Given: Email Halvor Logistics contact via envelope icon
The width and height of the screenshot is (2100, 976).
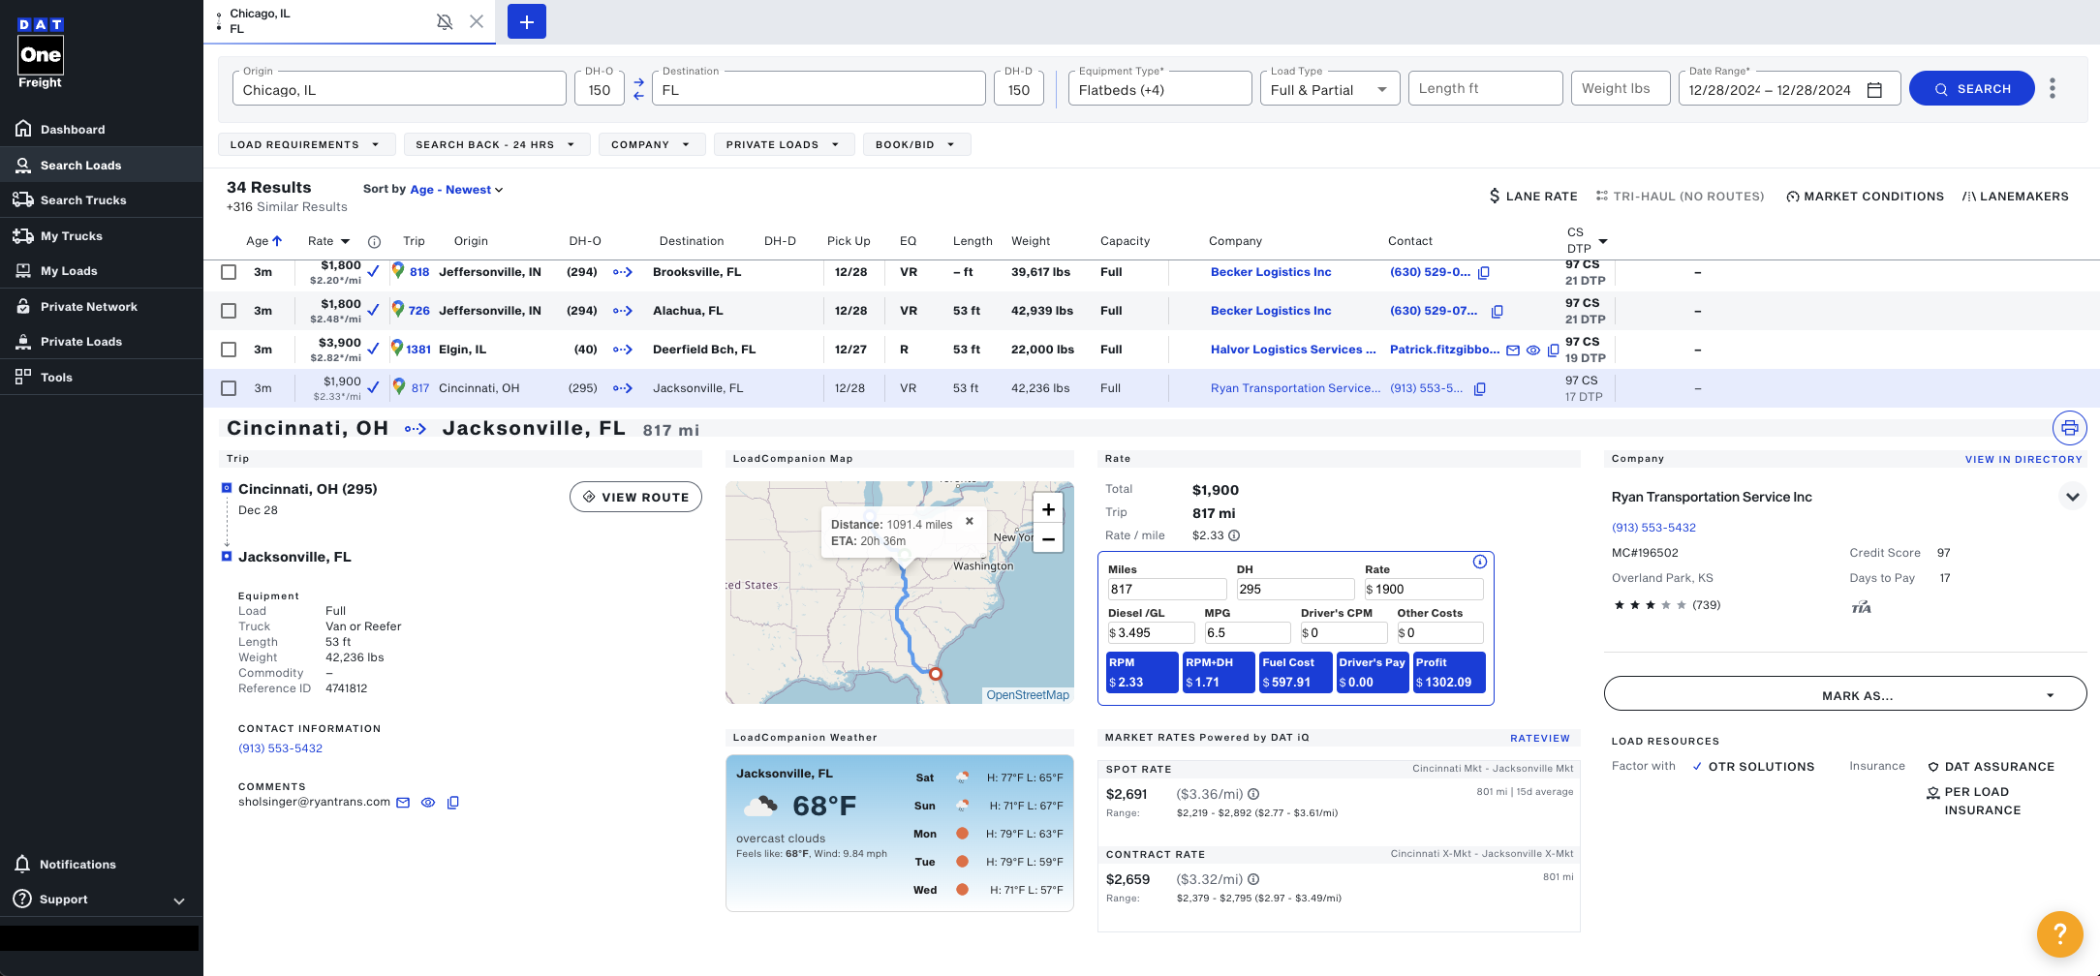Looking at the screenshot, I should click(1513, 351).
